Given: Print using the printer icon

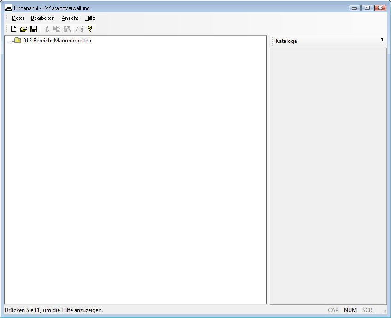Looking at the screenshot, I should 80,29.
